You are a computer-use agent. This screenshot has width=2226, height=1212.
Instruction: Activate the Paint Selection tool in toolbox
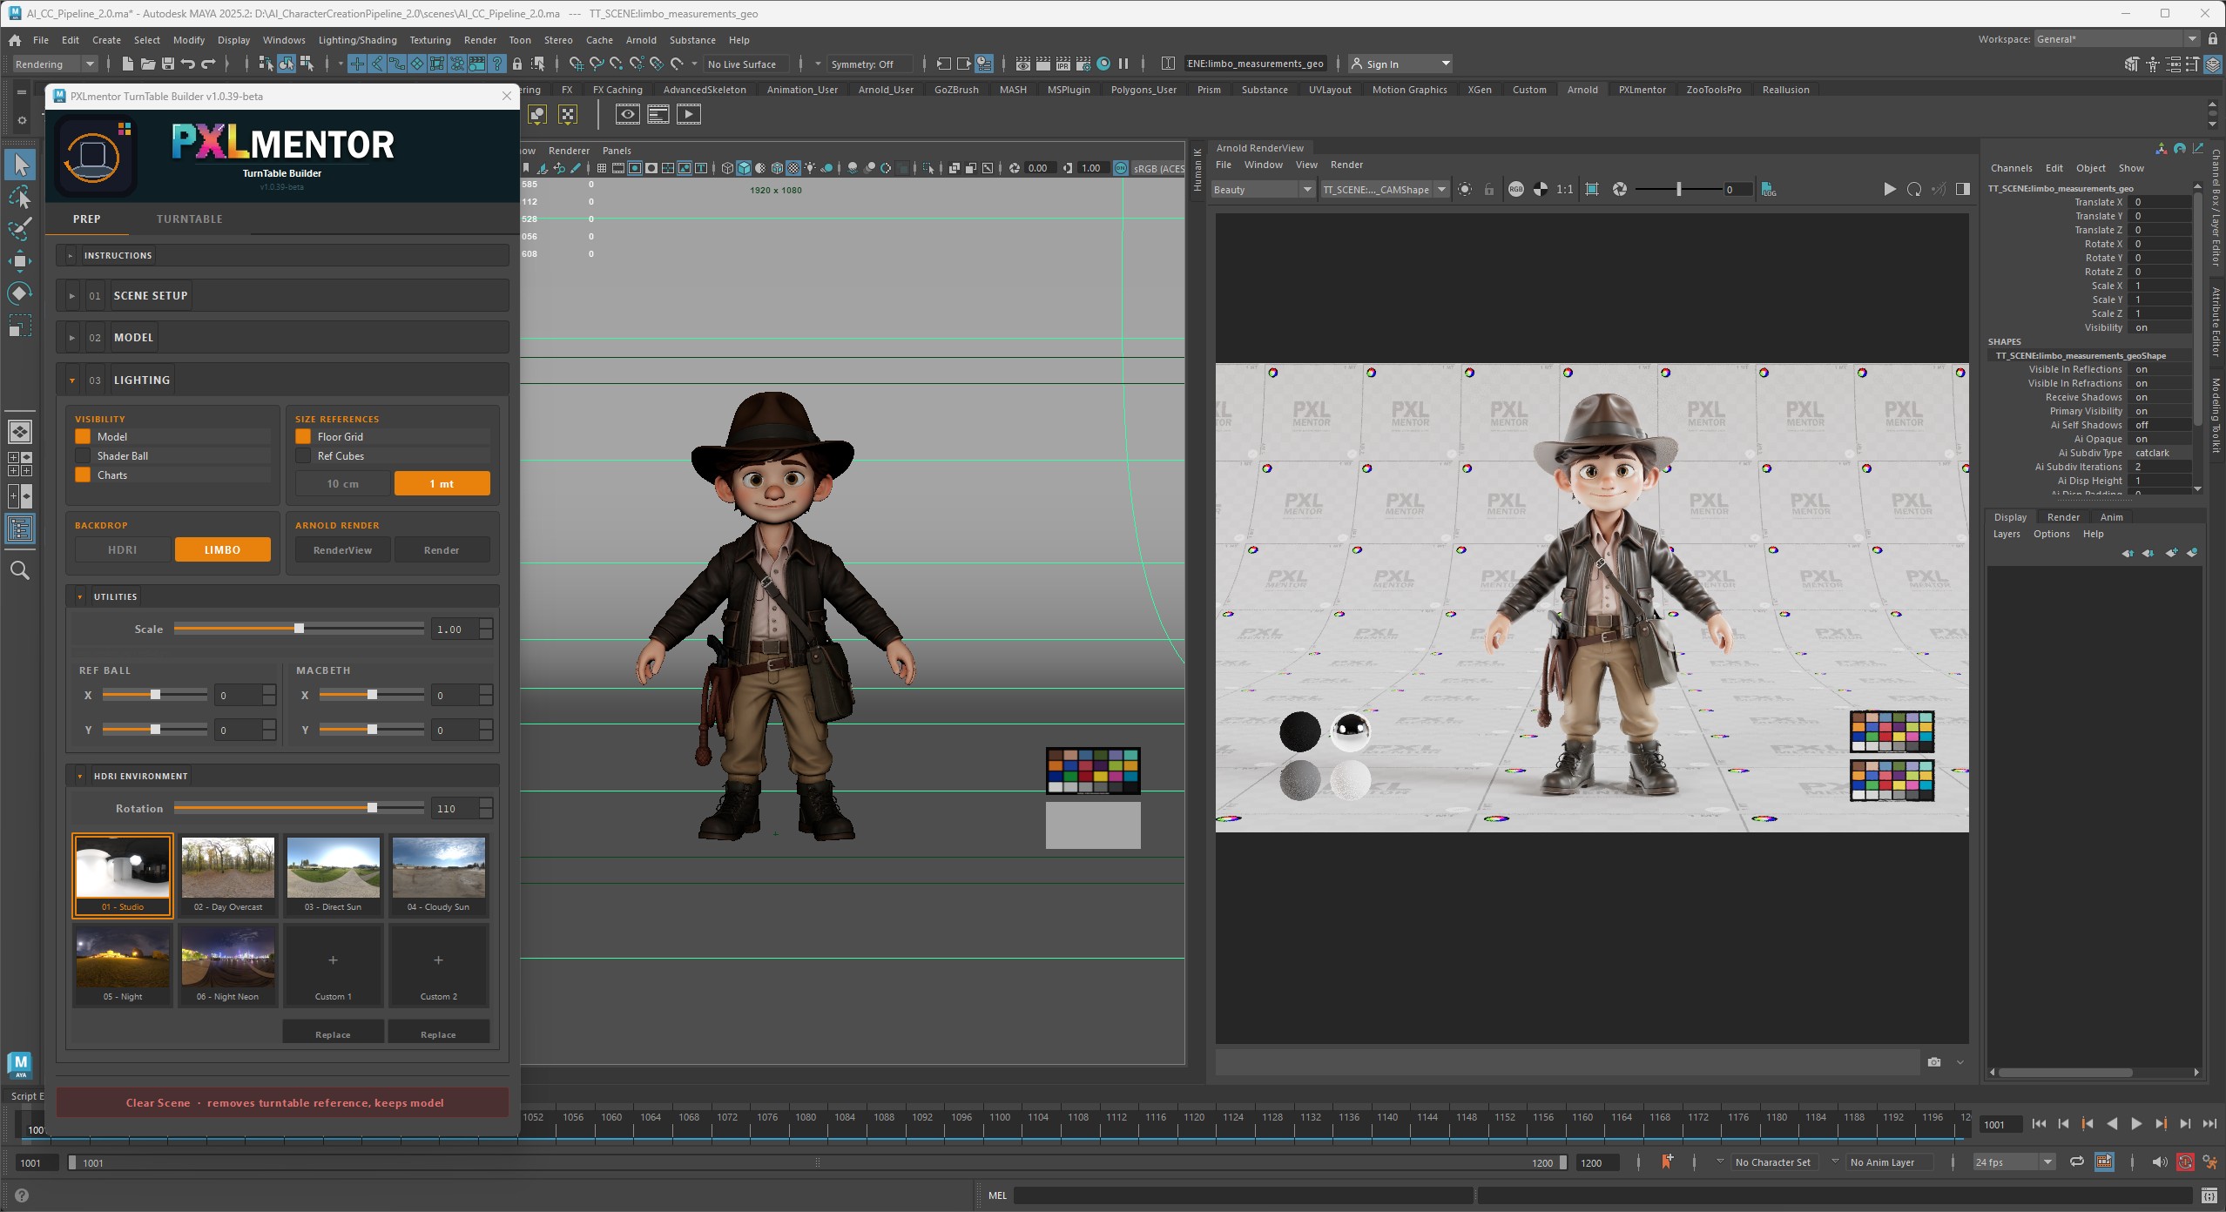[x=20, y=229]
